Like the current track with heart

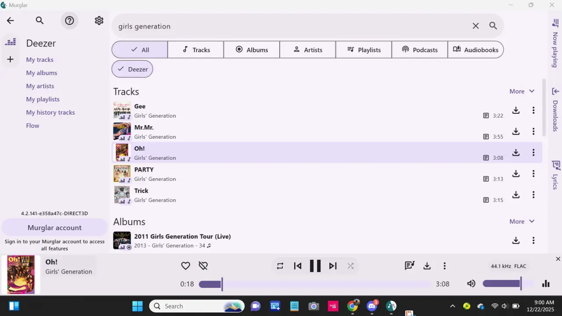(186, 266)
